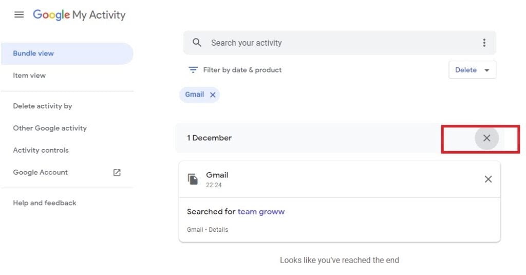Viewport: 526px width, 275px height.
Task: Remove the Gmail filter chip
Action: [x=213, y=95]
